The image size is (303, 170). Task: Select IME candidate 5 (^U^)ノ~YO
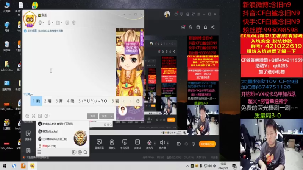tap(93, 101)
